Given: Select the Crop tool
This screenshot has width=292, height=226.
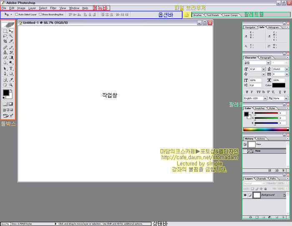Looking at the screenshot, I should tap(5, 41).
